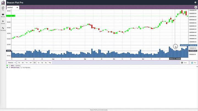This screenshot has width=198, height=111.
Task: Click the 108.80 crosshair price label
Action: click(x=9, y=51)
